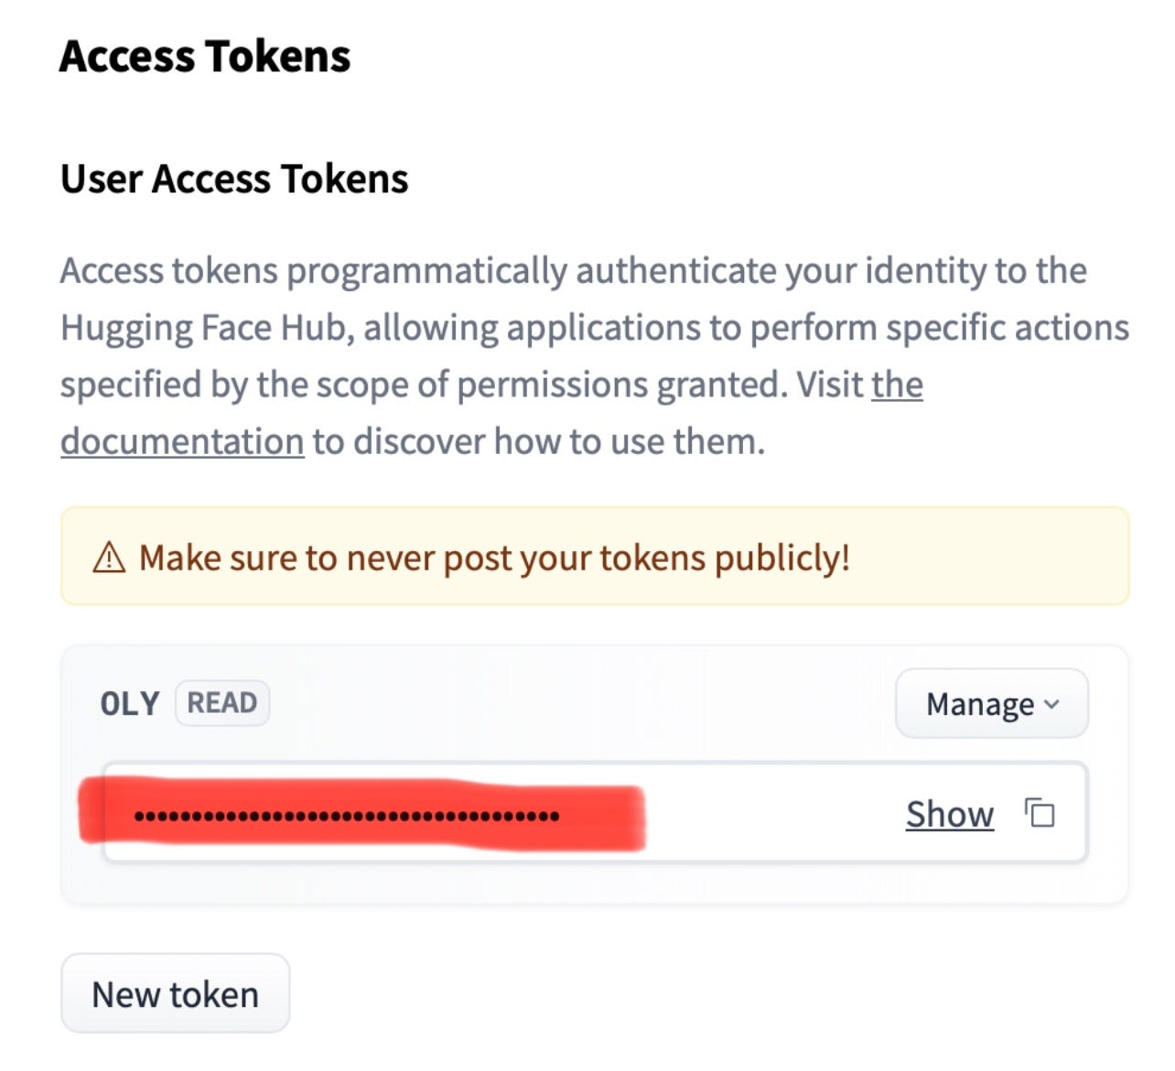The width and height of the screenshot is (1175, 1071).
Task: Select the OLY token name
Action: pyautogui.click(x=129, y=704)
